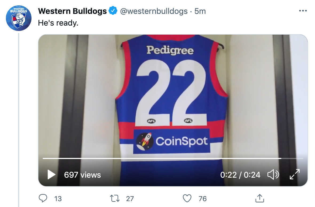Click the Western Bulldogs display name
Screen dimensions: 315x207
[72, 11]
